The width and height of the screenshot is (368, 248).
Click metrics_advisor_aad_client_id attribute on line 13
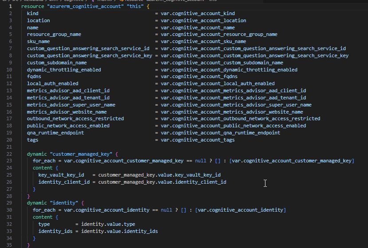coord(68,91)
